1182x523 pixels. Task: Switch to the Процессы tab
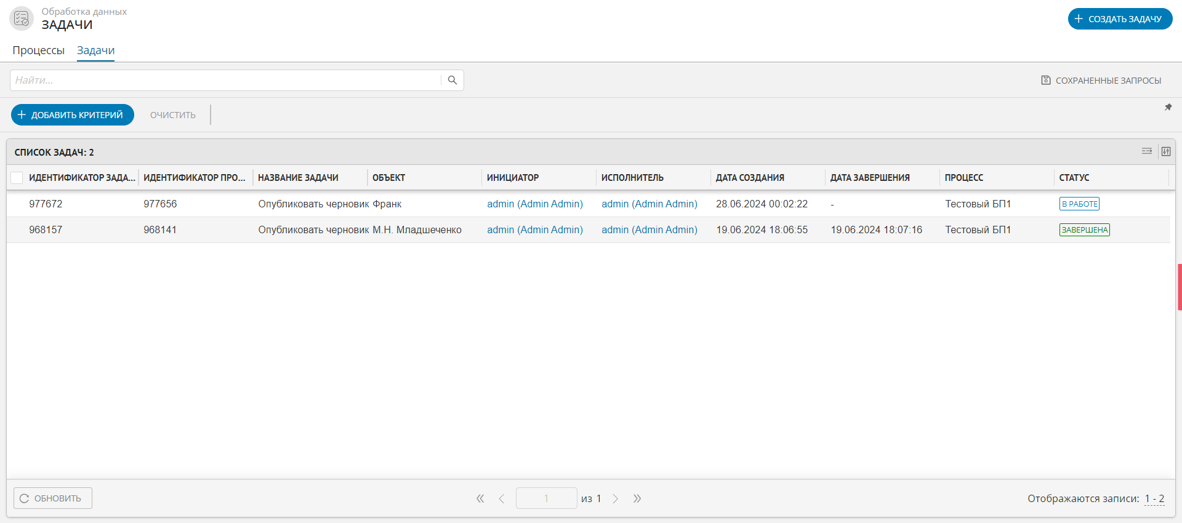click(38, 50)
